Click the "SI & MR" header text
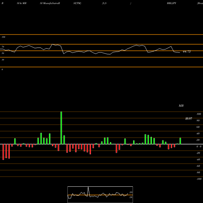This screenshot has width=203, height=203. (22, 3)
